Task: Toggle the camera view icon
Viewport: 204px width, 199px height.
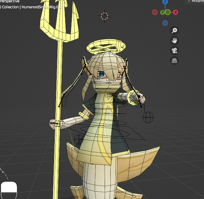Action: point(174,50)
